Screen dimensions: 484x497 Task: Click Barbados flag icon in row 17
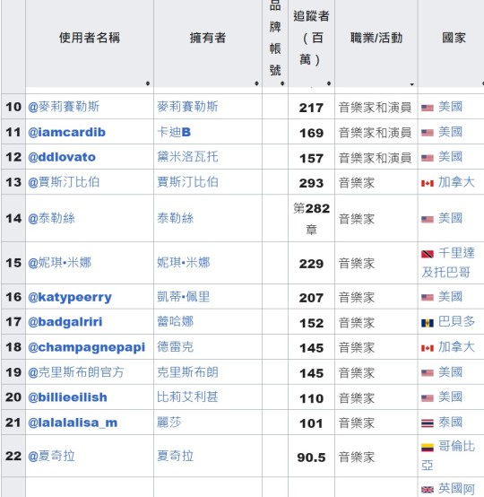tap(428, 323)
